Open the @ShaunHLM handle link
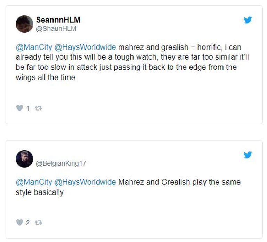The height and width of the screenshot is (242, 267). [56, 29]
